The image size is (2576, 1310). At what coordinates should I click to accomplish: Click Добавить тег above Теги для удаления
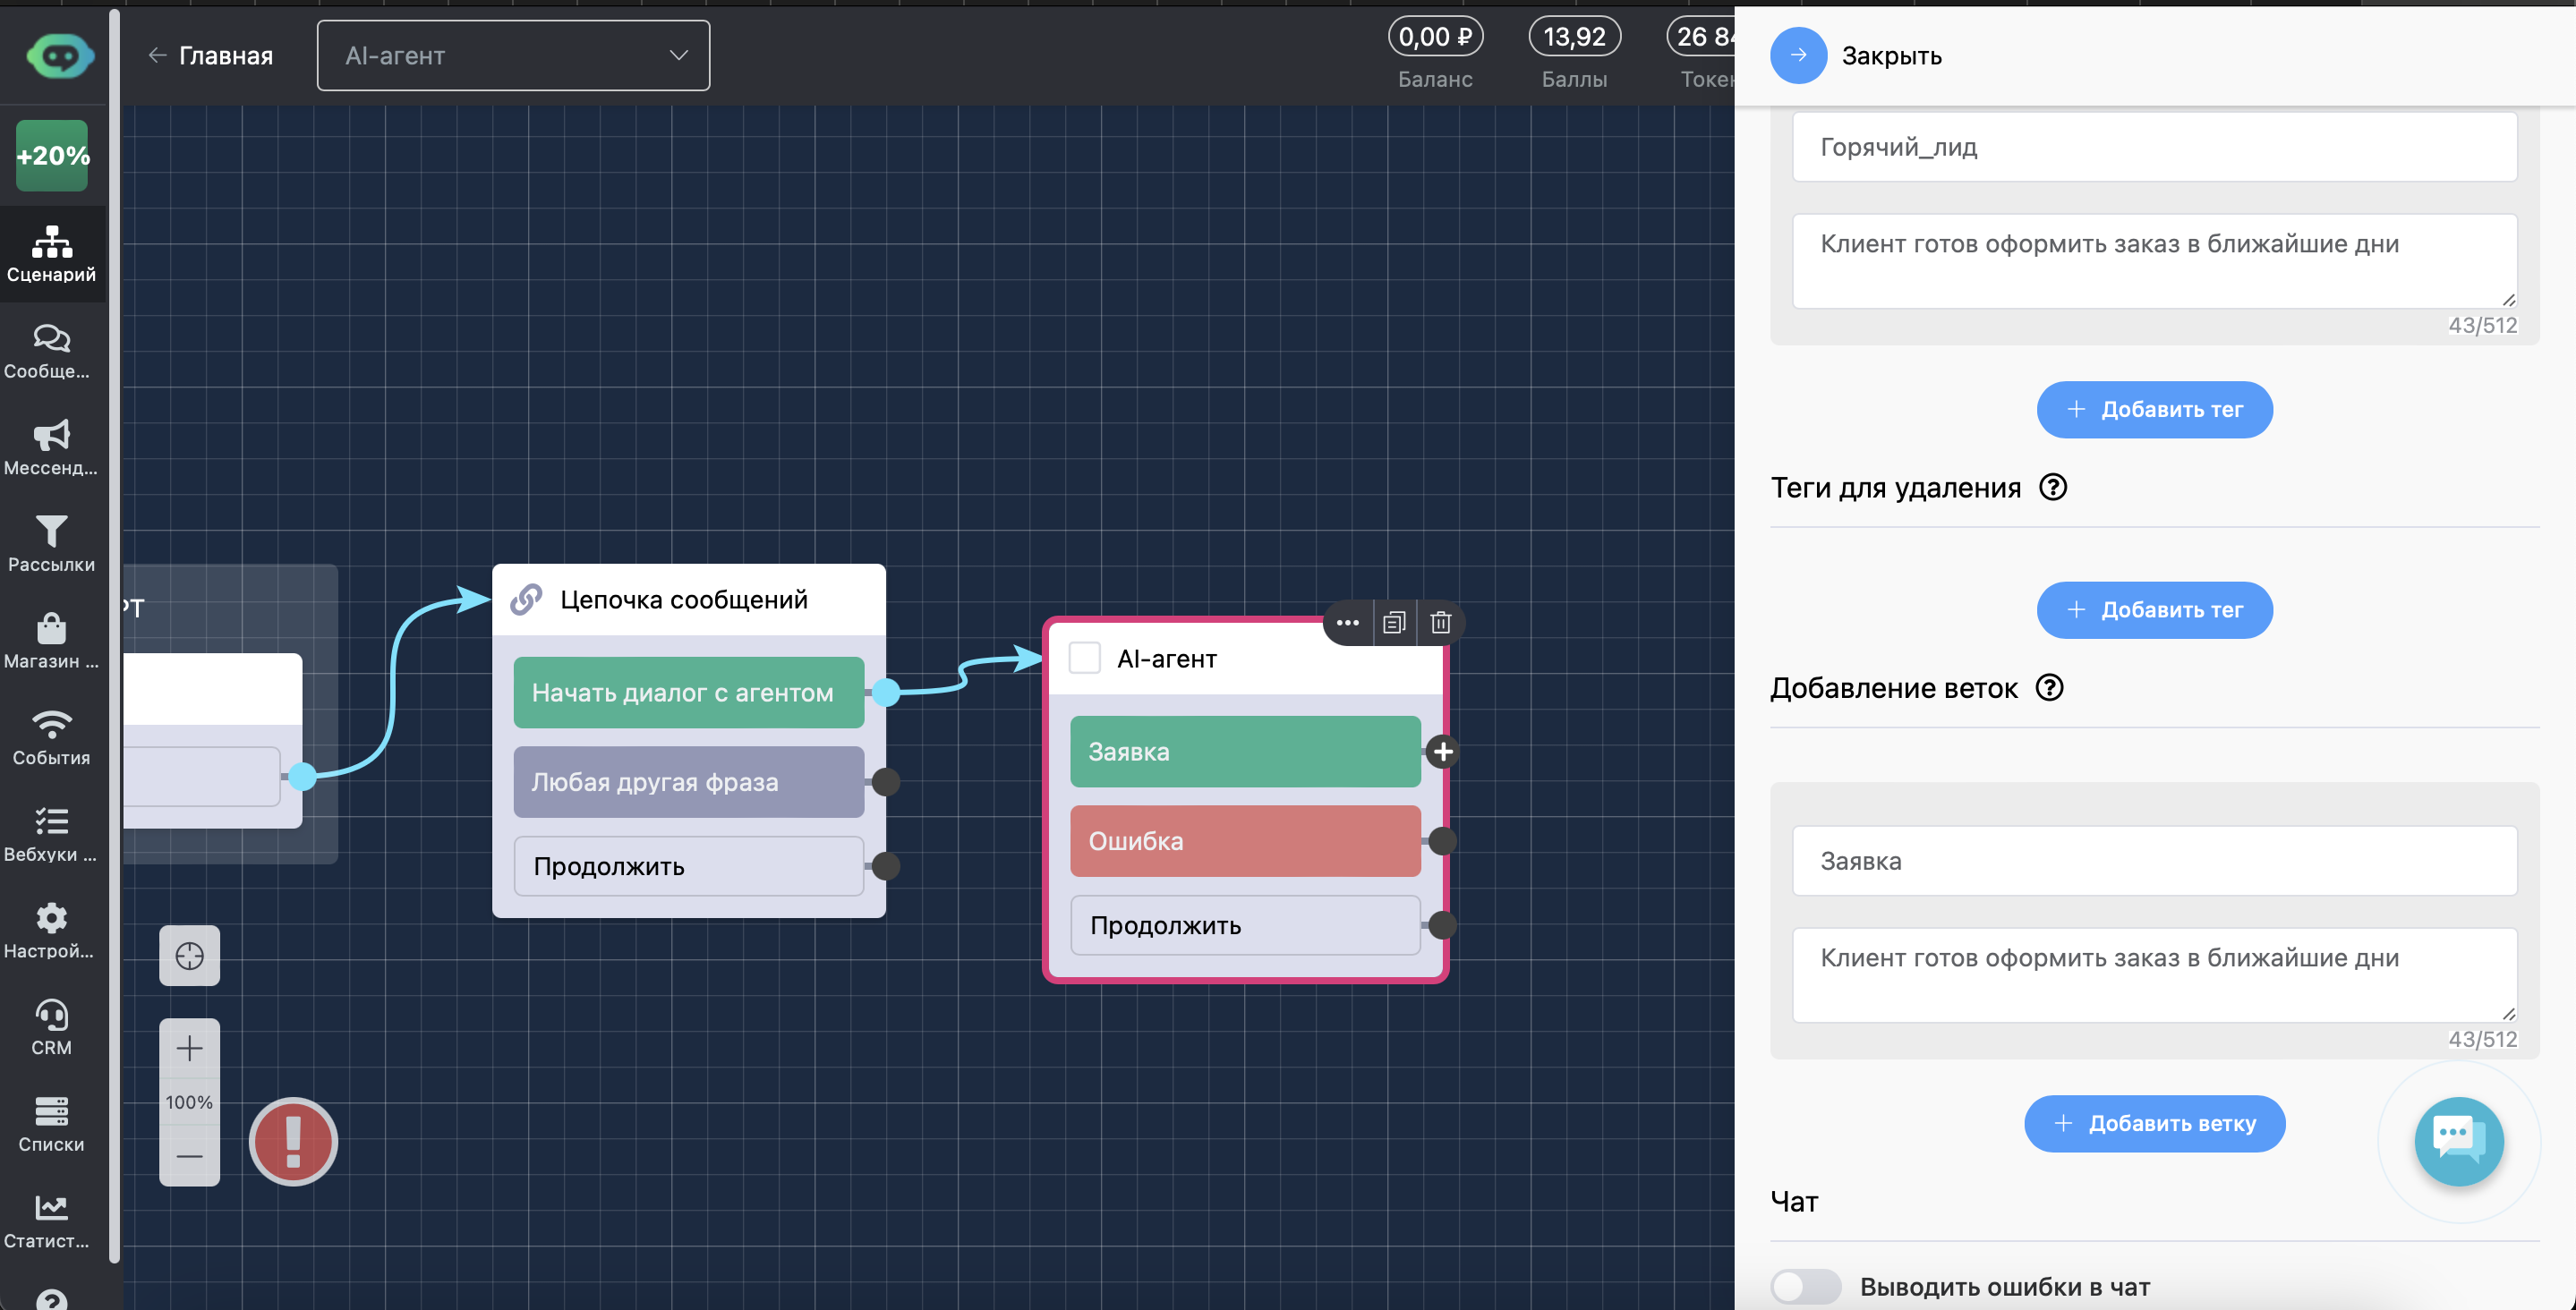[2154, 409]
